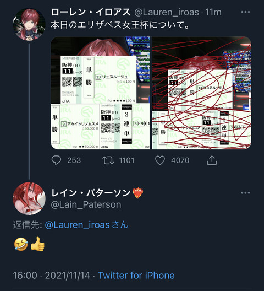Show the 253 reply count
The width and height of the screenshot is (264, 291).
tap(74, 160)
